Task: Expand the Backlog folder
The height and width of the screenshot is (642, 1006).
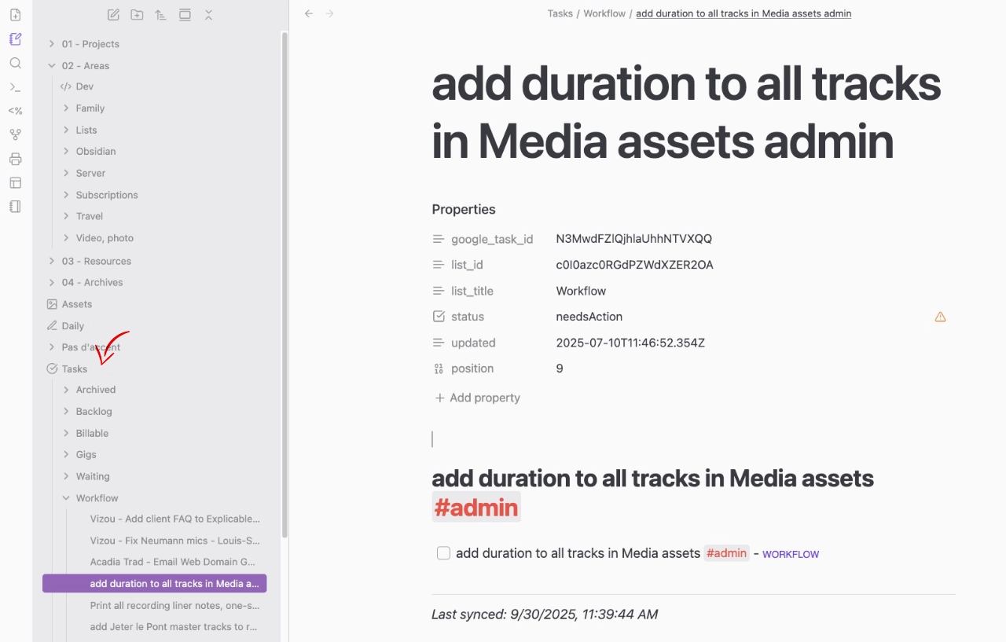Action: (66, 412)
